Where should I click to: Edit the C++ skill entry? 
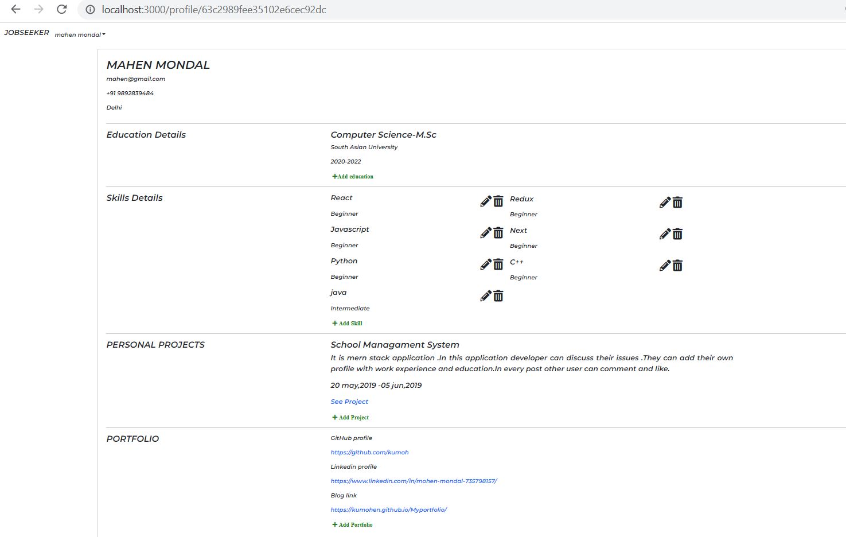664,266
